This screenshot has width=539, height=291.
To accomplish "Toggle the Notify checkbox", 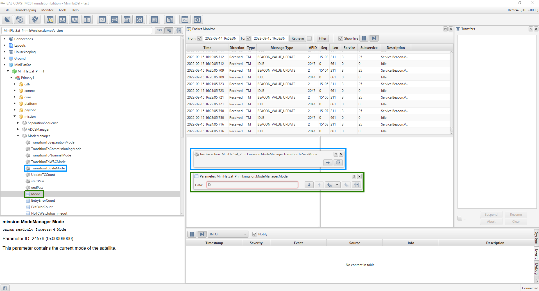I will pyautogui.click(x=255, y=234).
